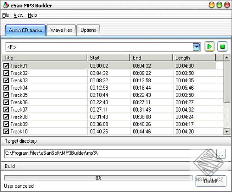Click the track list vertical scrollbar thumb
The height and width of the screenshot is (192, 232).
[226, 81]
